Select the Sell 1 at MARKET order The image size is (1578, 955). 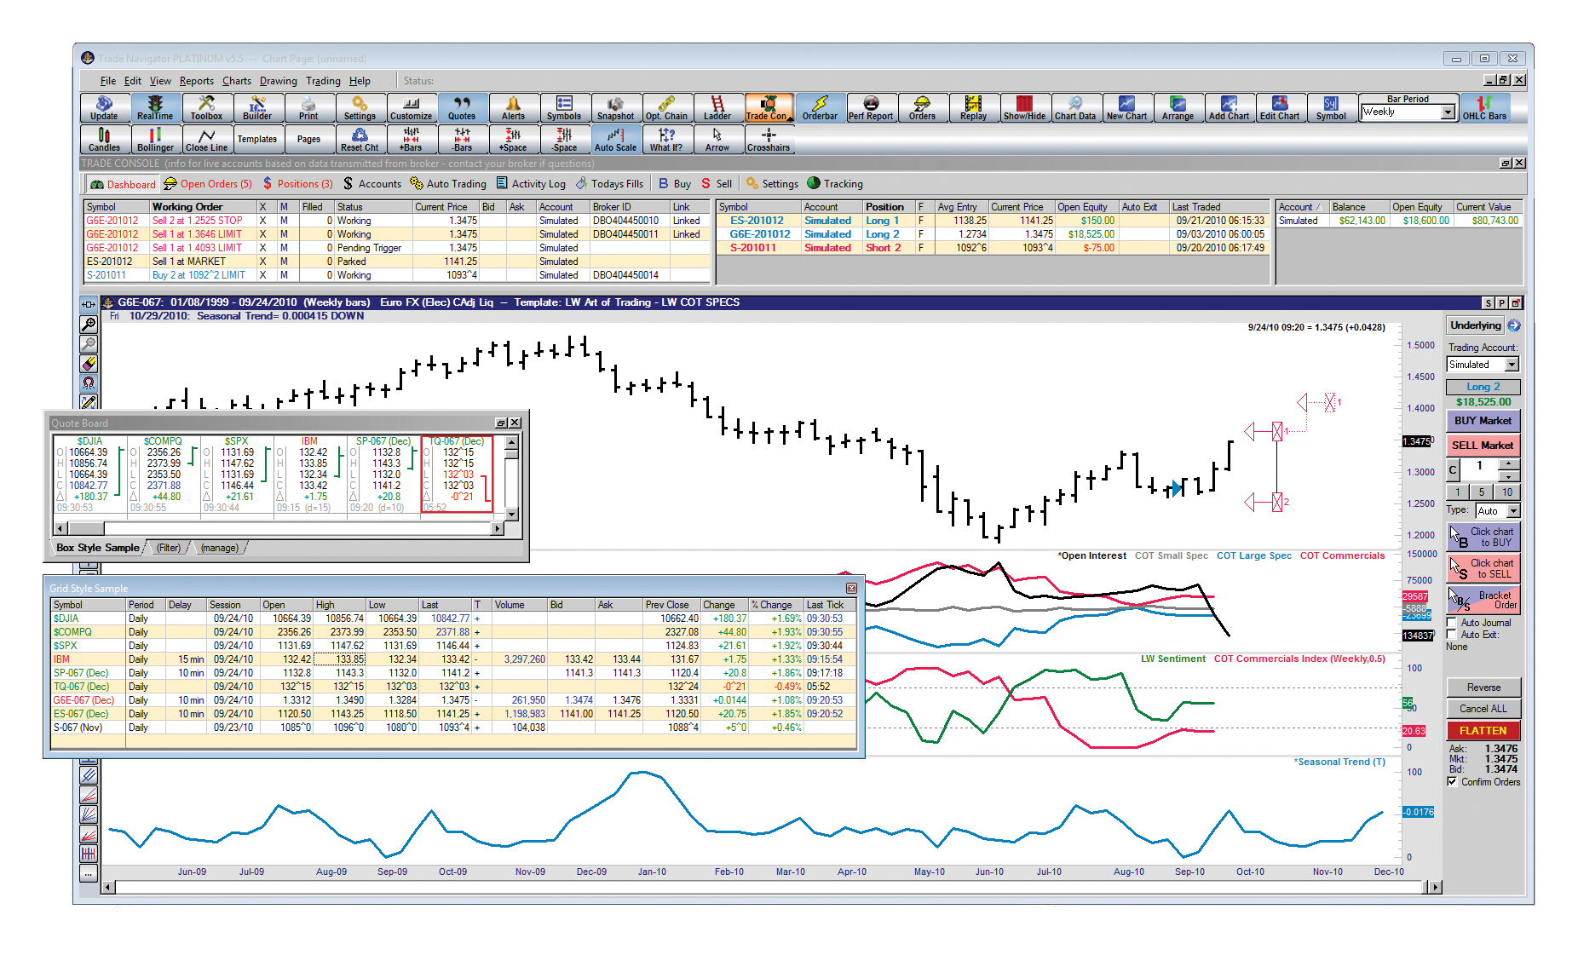(x=396, y=262)
